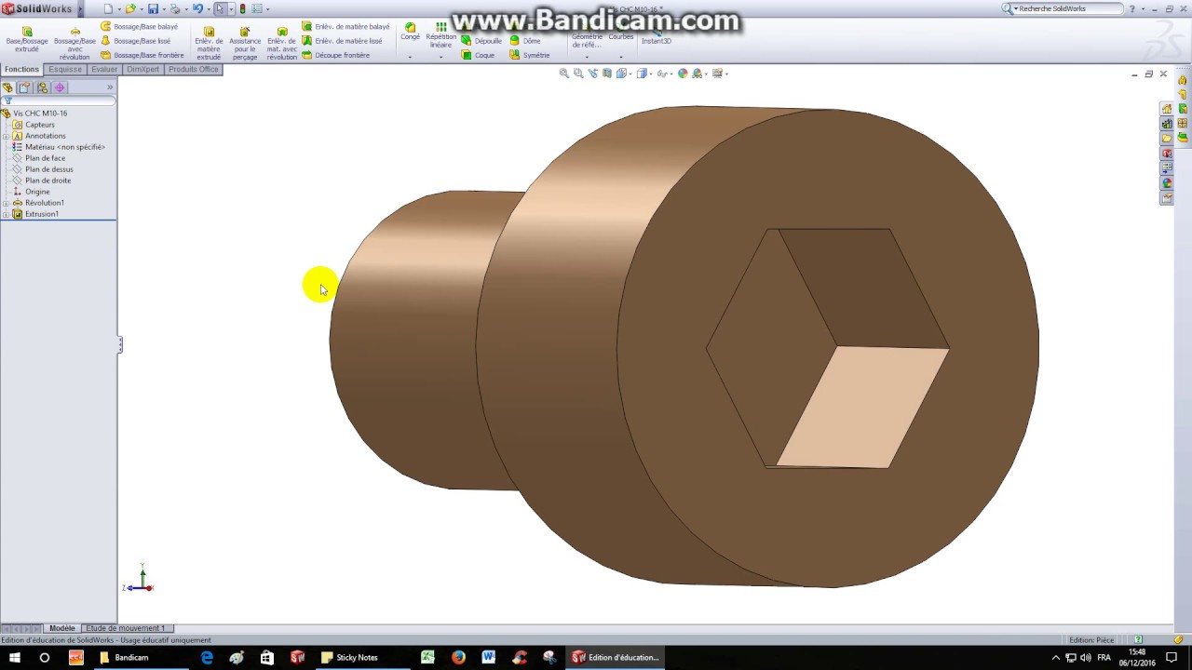Choose Enlèv. de matière balayé
The height and width of the screenshot is (670, 1192).
click(345, 27)
